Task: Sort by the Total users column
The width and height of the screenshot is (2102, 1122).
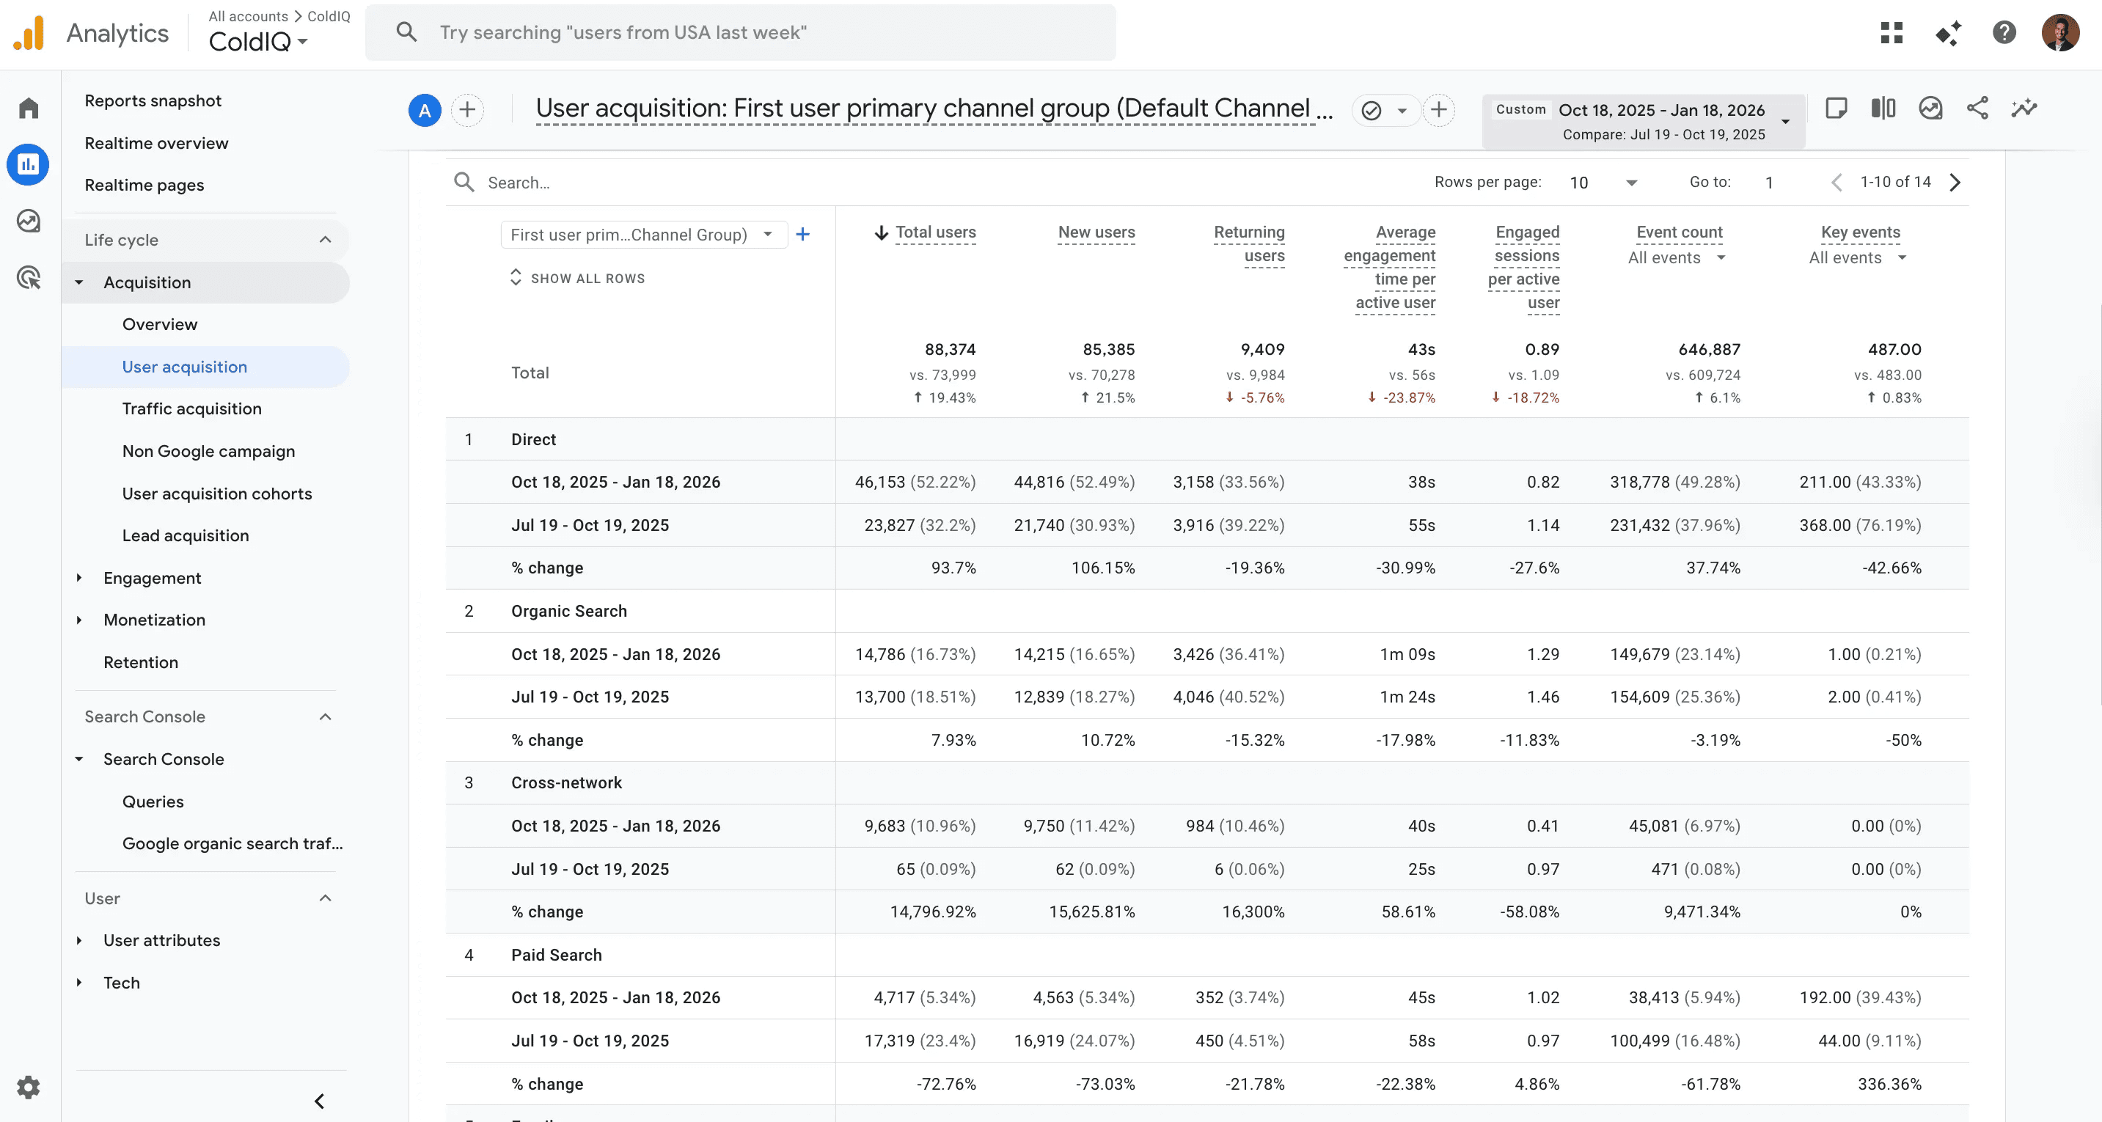Action: point(934,232)
